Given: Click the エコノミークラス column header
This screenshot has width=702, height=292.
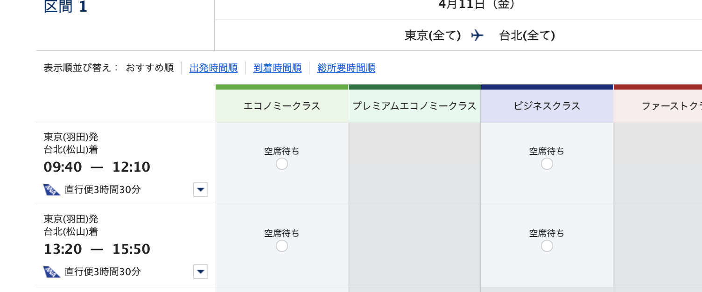Looking at the screenshot, I should 282,106.
